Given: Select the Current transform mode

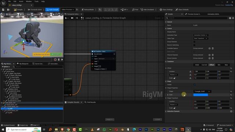Looking at the screenshot, I should tap(204, 65).
